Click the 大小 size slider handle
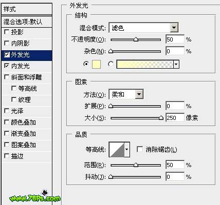The width and height of the screenshot is (220, 205). click(161, 118)
